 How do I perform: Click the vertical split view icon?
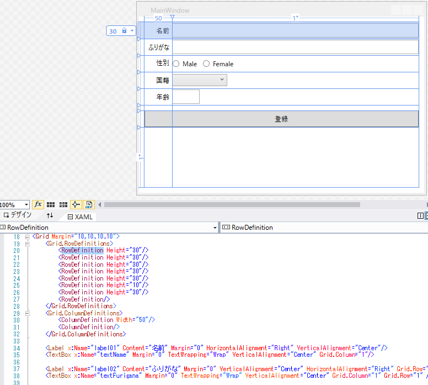(x=420, y=216)
